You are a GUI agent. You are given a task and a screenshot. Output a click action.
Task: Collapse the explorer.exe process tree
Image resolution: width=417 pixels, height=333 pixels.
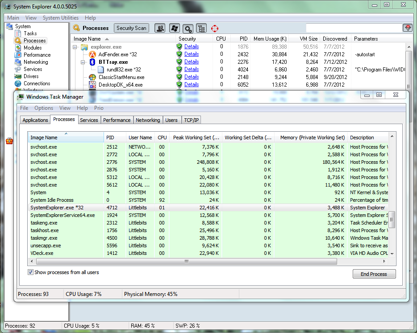75,47
